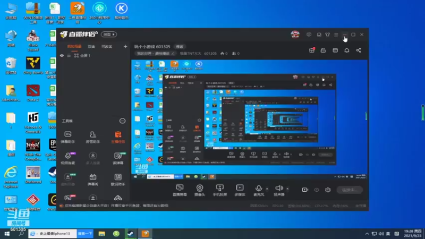Show hidden system tray icons chevron

click(x=367, y=234)
